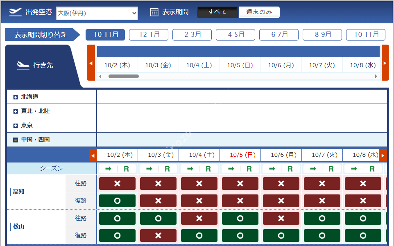
Task: Click 松山 復路 available cell for 10/2
Action: (118, 235)
